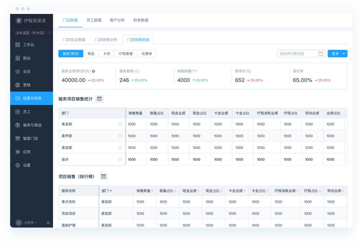Select 服务(劳动) segment button

pos(71,54)
